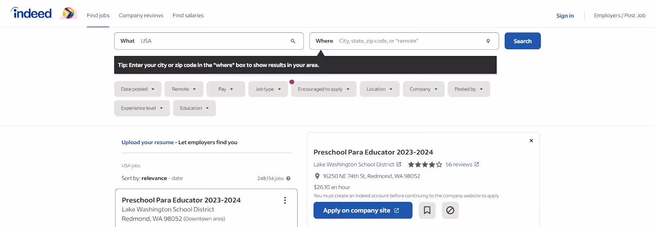655x227 pixels.
Task: Save job with the bookmark icon
Action: click(427, 210)
